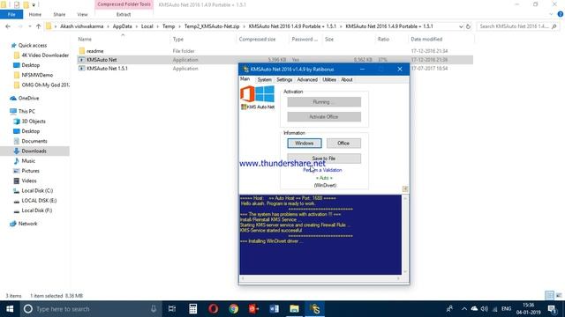Screen dimensions: 565x317
Task: Click the Save to File button
Action: pos(324,158)
